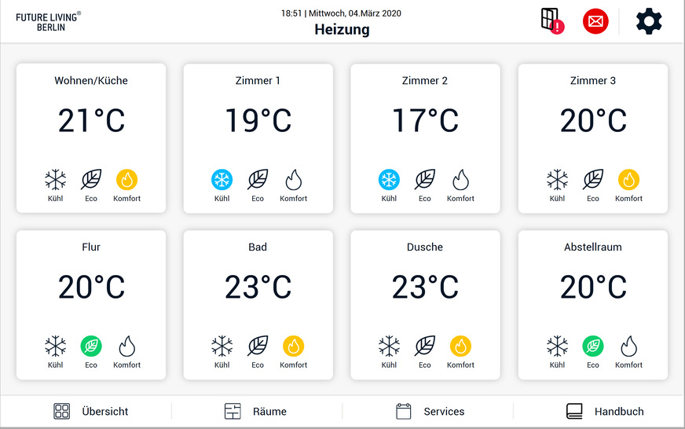Go to the Übersicht tab
The height and width of the screenshot is (429, 685).
pos(90,411)
